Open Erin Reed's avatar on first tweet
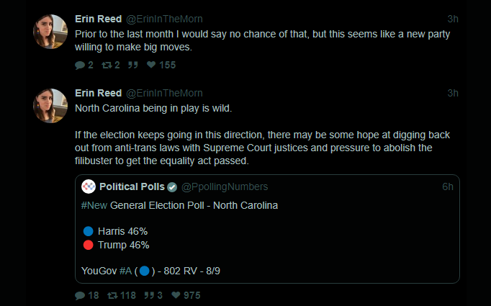The height and width of the screenshot is (306, 491). pos(51,32)
